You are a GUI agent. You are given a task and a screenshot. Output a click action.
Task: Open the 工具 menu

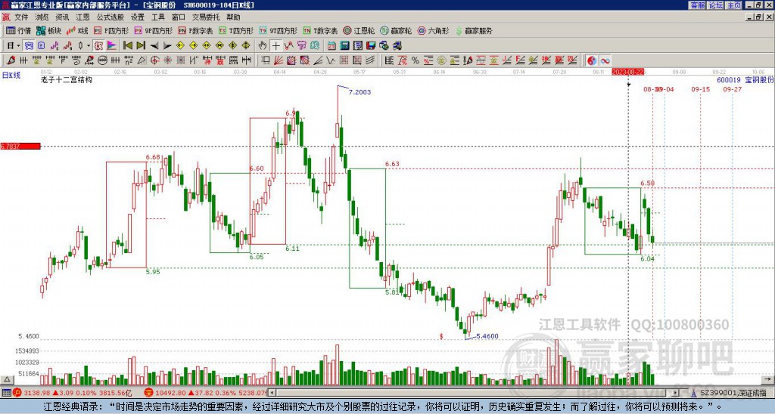point(157,17)
